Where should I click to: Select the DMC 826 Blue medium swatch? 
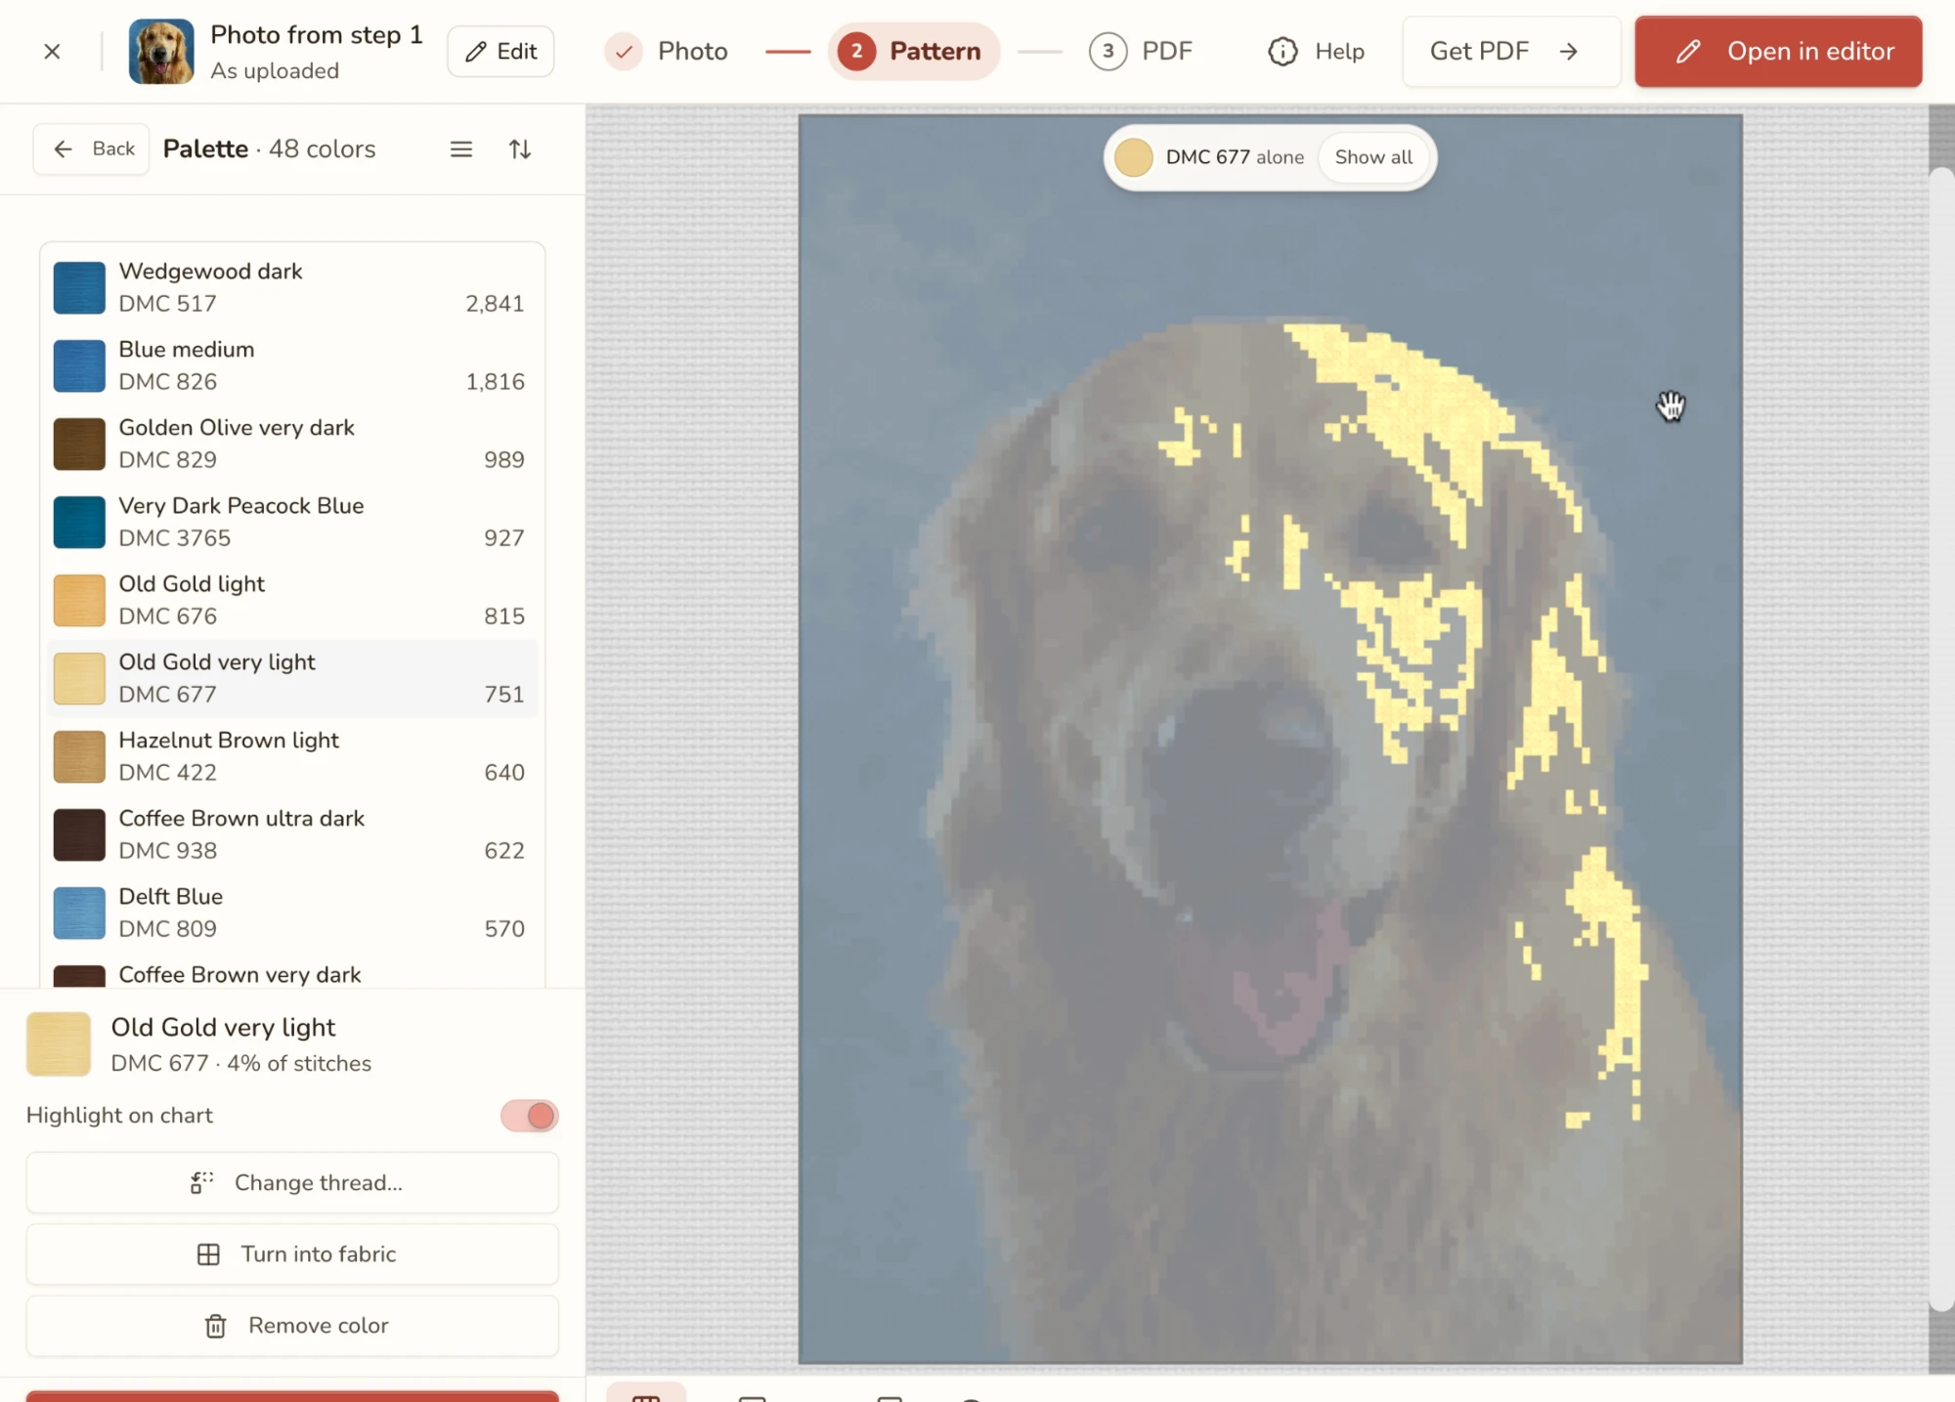(x=79, y=365)
